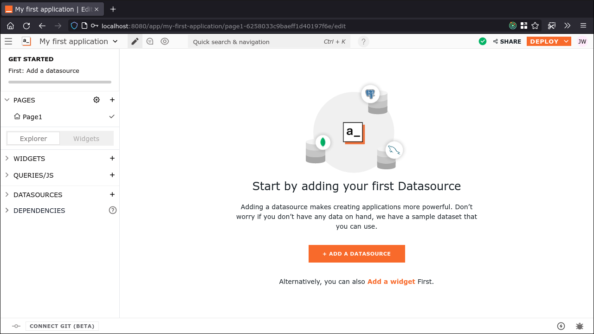Bookmark this page with star icon
The image size is (594, 334).
(535, 26)
